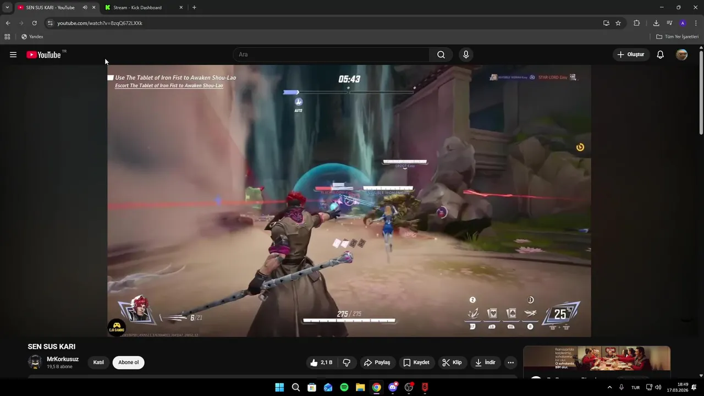Open Discord from the taskbar
The height and width of the screenshot is (396, 704).
[393, 387]
